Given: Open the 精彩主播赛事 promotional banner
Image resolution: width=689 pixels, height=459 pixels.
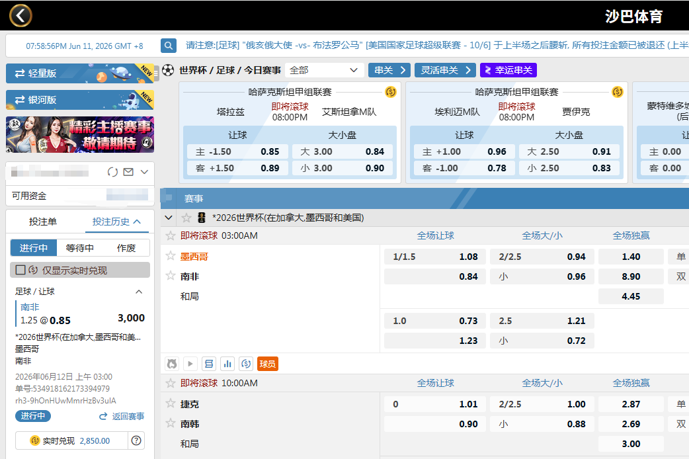Looking at the screenshot, I should click(80, 134).
